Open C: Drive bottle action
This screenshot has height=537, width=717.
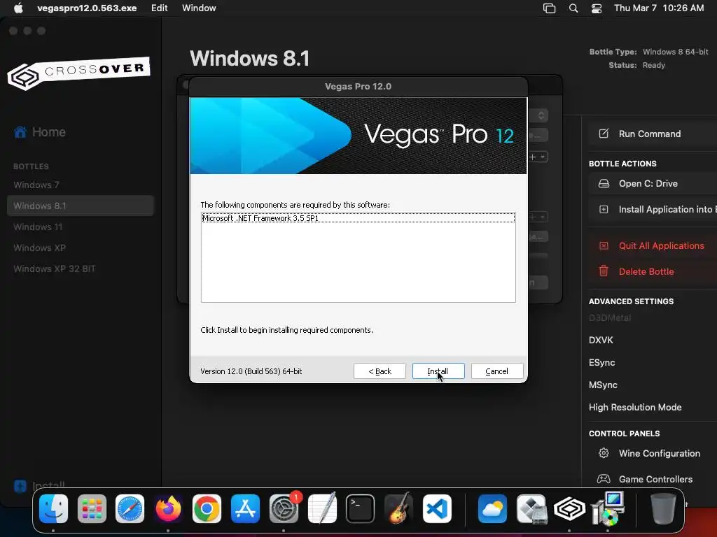[653, 184]
